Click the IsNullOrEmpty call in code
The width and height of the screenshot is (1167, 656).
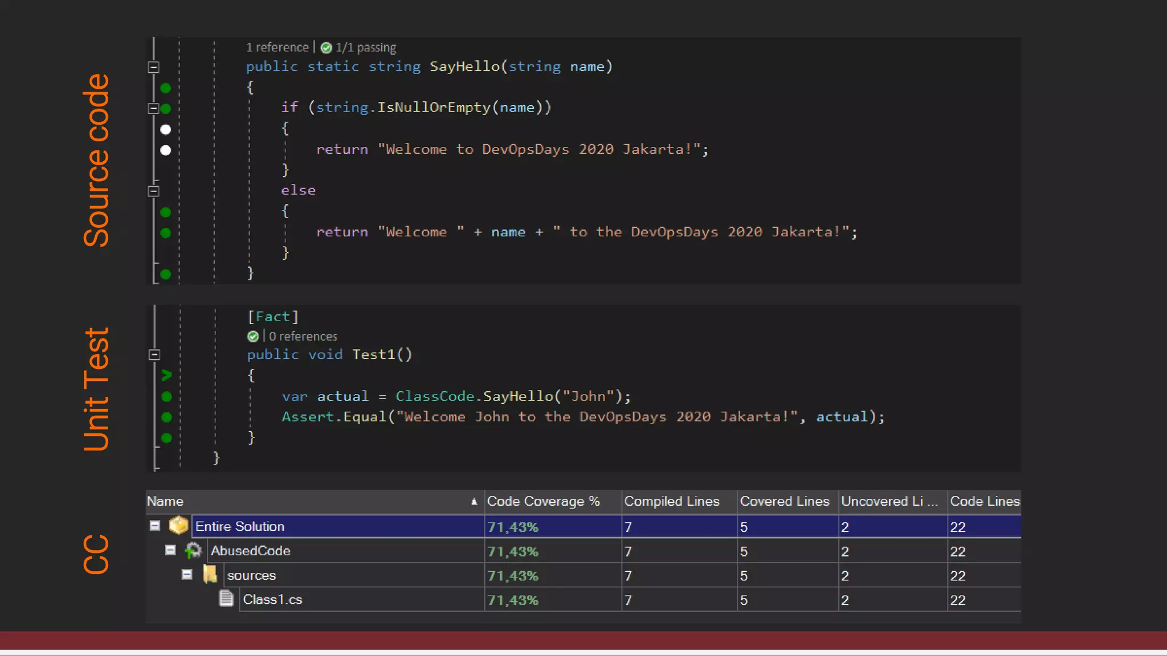tap(434, 108)
